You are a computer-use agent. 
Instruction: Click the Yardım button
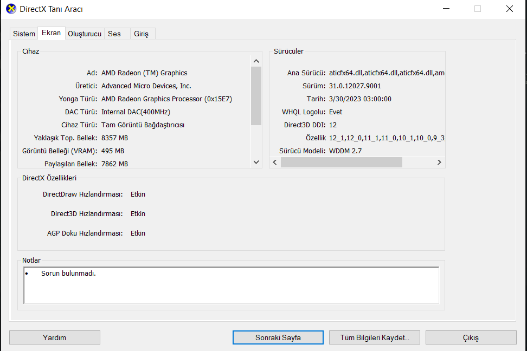tap(54, 337)
